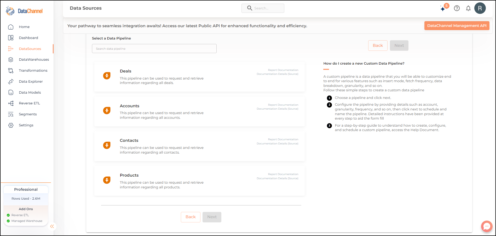Click the Reverse ETL sidebar icon

pyautogui.click(x=11, y=103)
